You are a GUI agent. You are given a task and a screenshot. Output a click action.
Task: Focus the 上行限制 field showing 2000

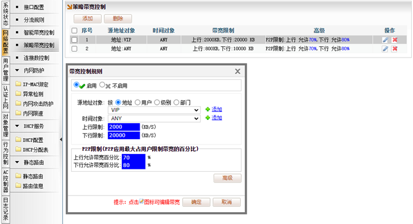point(124,127)
